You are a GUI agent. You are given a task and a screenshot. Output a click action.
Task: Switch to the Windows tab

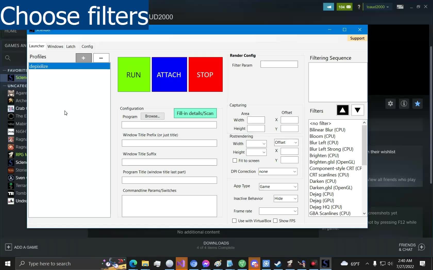point(55,47)
